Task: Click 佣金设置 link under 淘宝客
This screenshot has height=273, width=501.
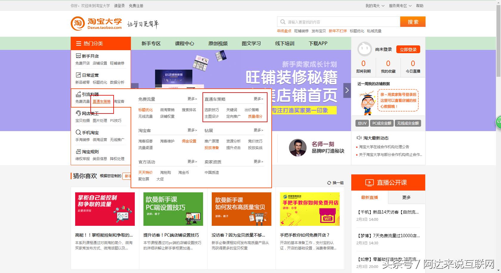Action: point(189,141)
